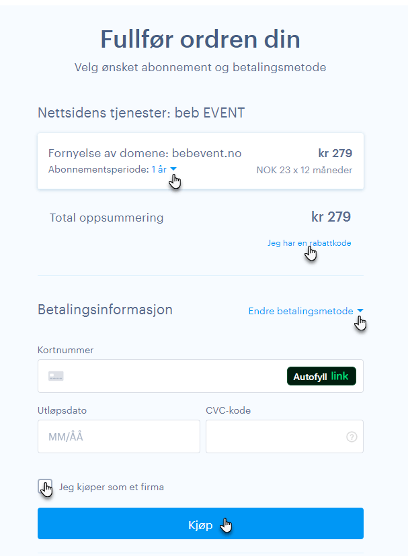Open the CVC-kode help question mark icon
The height and width of the screenshot is (556, 408).
tap(352, 436)
